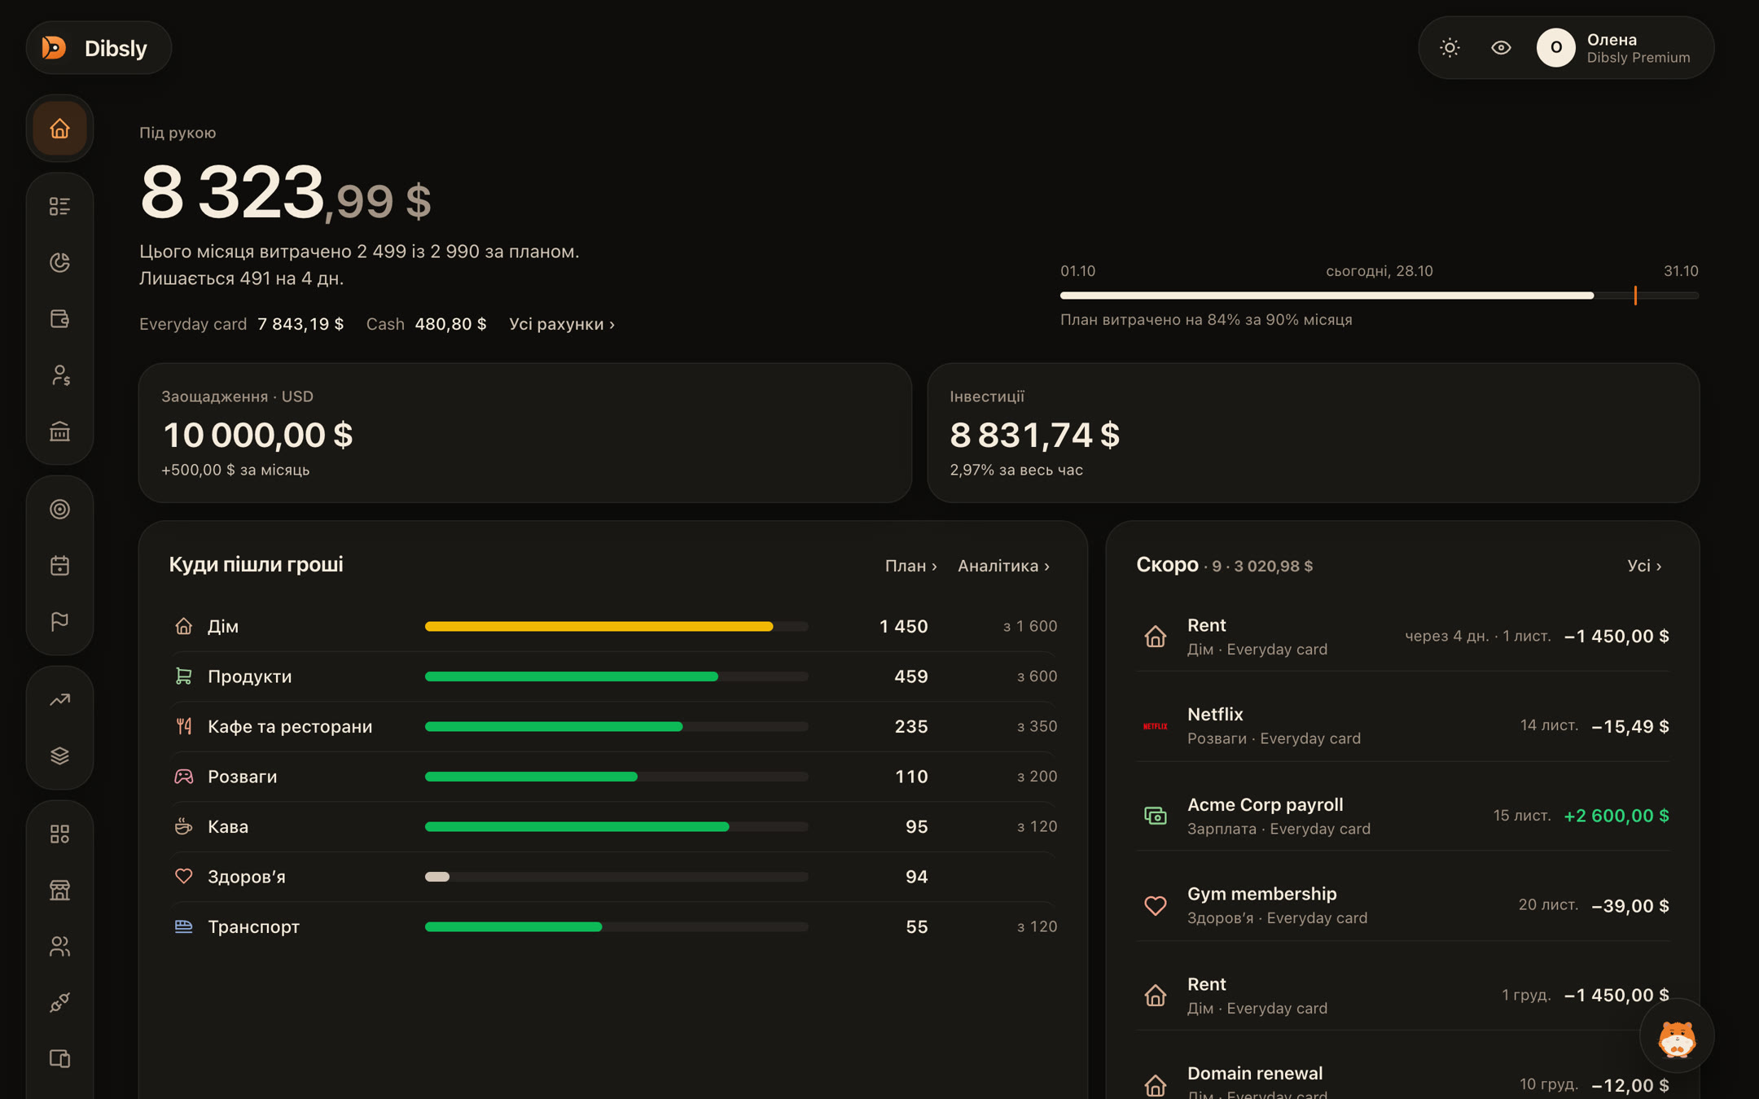1759x1099 pixels.
Task: Open the 'Усі' link in Скоро card
Action: point(1644,566)
